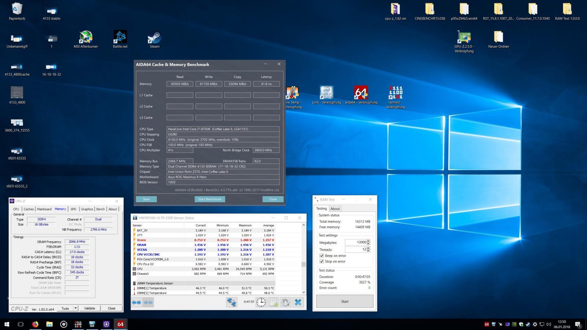Decrease the Threads value with down arrow
Screen dimensions: 587x330
[x=368, y=251]
